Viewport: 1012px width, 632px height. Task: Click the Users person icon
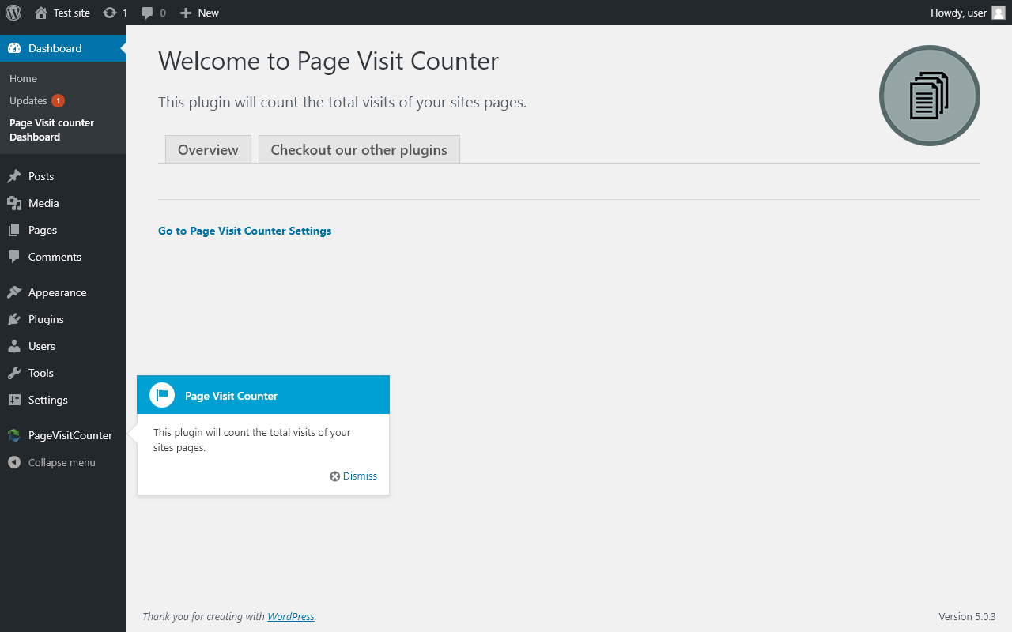(x=14, y=346)
